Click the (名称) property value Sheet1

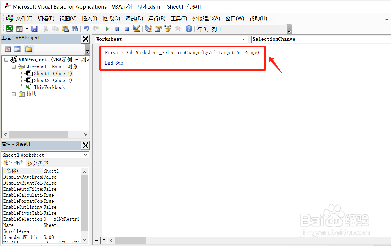click(x=62, y=171)
